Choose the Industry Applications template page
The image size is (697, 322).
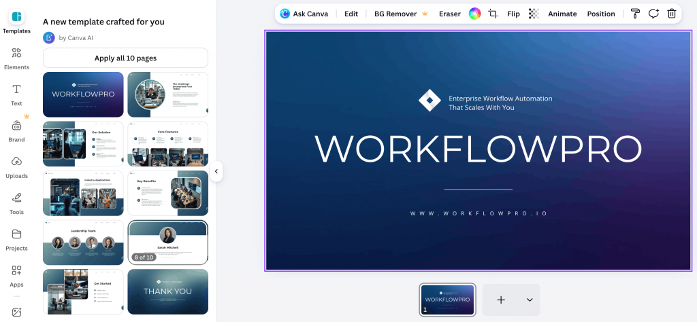pos(83,193)
